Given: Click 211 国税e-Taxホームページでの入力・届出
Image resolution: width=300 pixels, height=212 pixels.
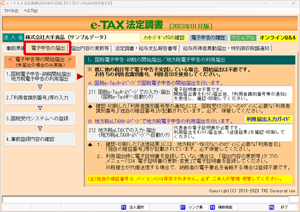Looking at the screenshot, I should [130, 94].
